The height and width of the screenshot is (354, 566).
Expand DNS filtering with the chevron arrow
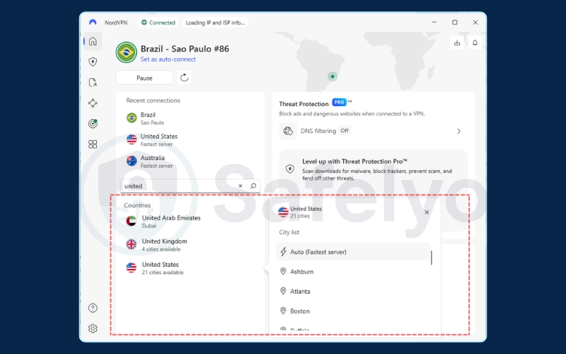click(x=458, y=131)
